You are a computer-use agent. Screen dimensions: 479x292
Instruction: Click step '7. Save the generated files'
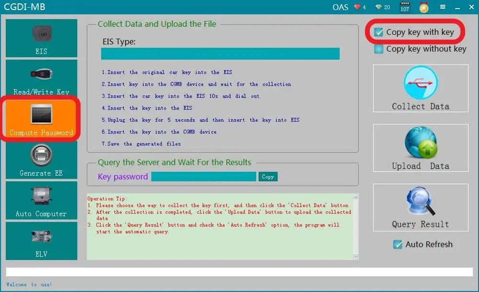141,144
